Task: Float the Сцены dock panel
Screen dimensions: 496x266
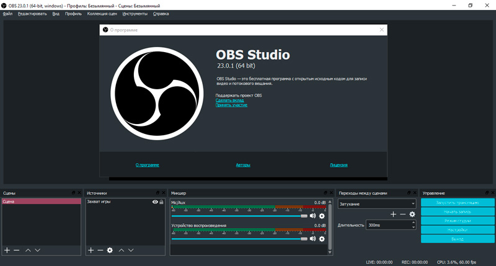Action: (x=73, y=193)
